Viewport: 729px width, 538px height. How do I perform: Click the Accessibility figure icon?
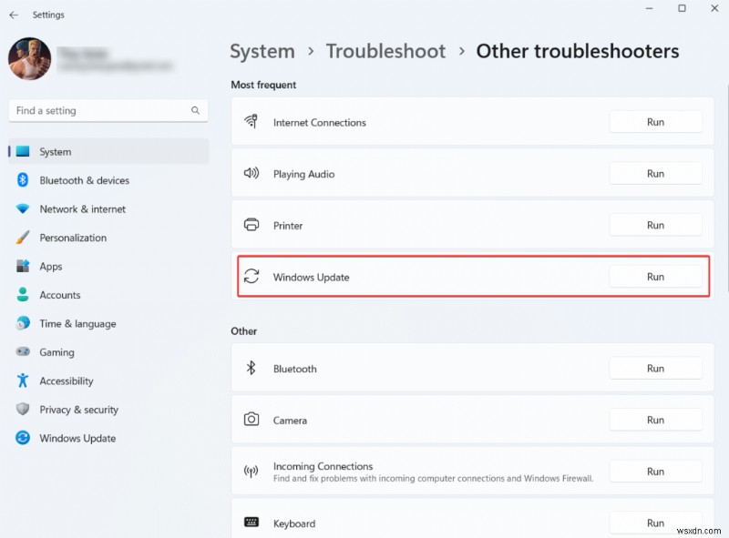coord(23,381)
